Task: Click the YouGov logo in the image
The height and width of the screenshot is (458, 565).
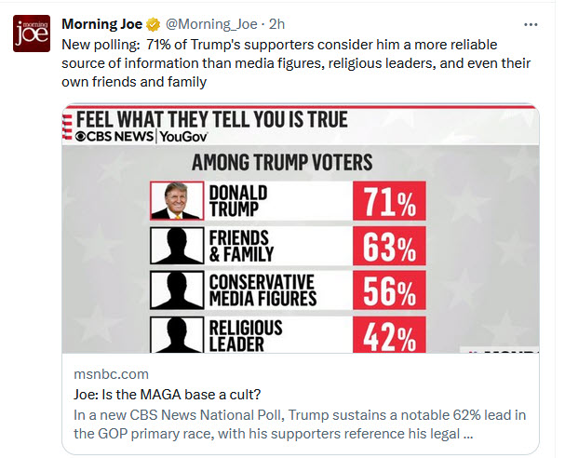Action: (x=184, y=137)
